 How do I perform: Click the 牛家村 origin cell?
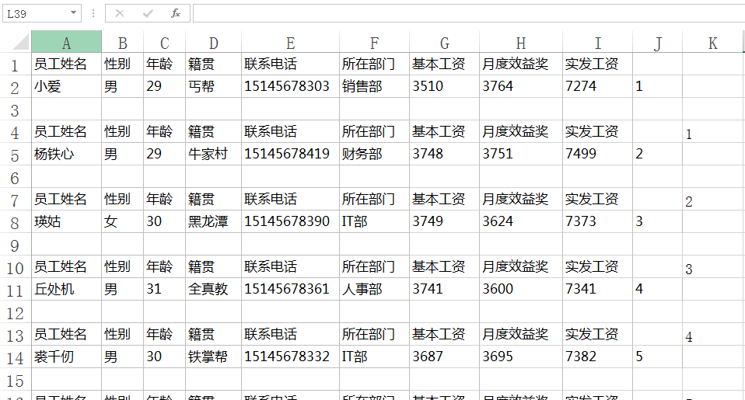(x=213, y=155)
